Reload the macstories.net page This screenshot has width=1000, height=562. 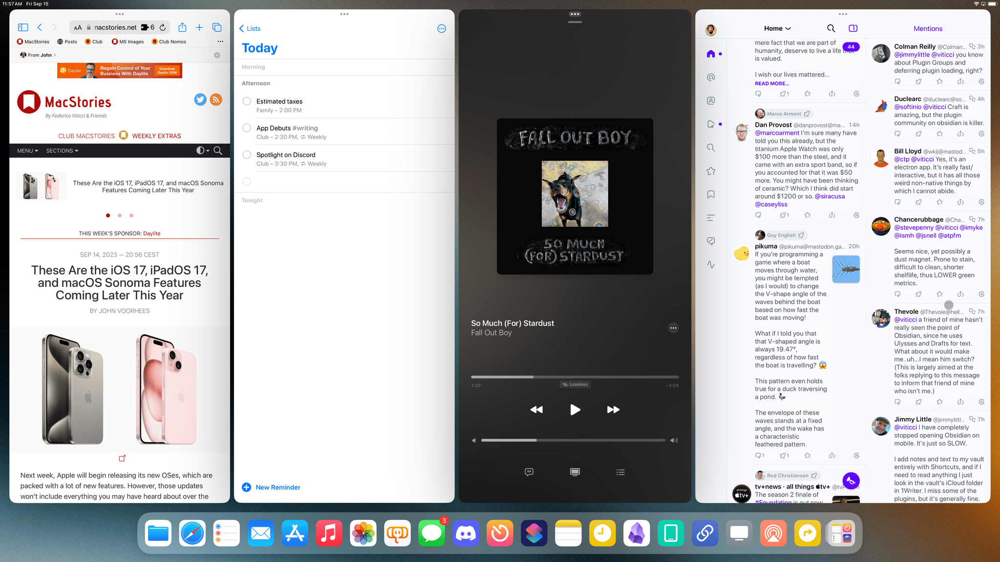pos(163,27)
